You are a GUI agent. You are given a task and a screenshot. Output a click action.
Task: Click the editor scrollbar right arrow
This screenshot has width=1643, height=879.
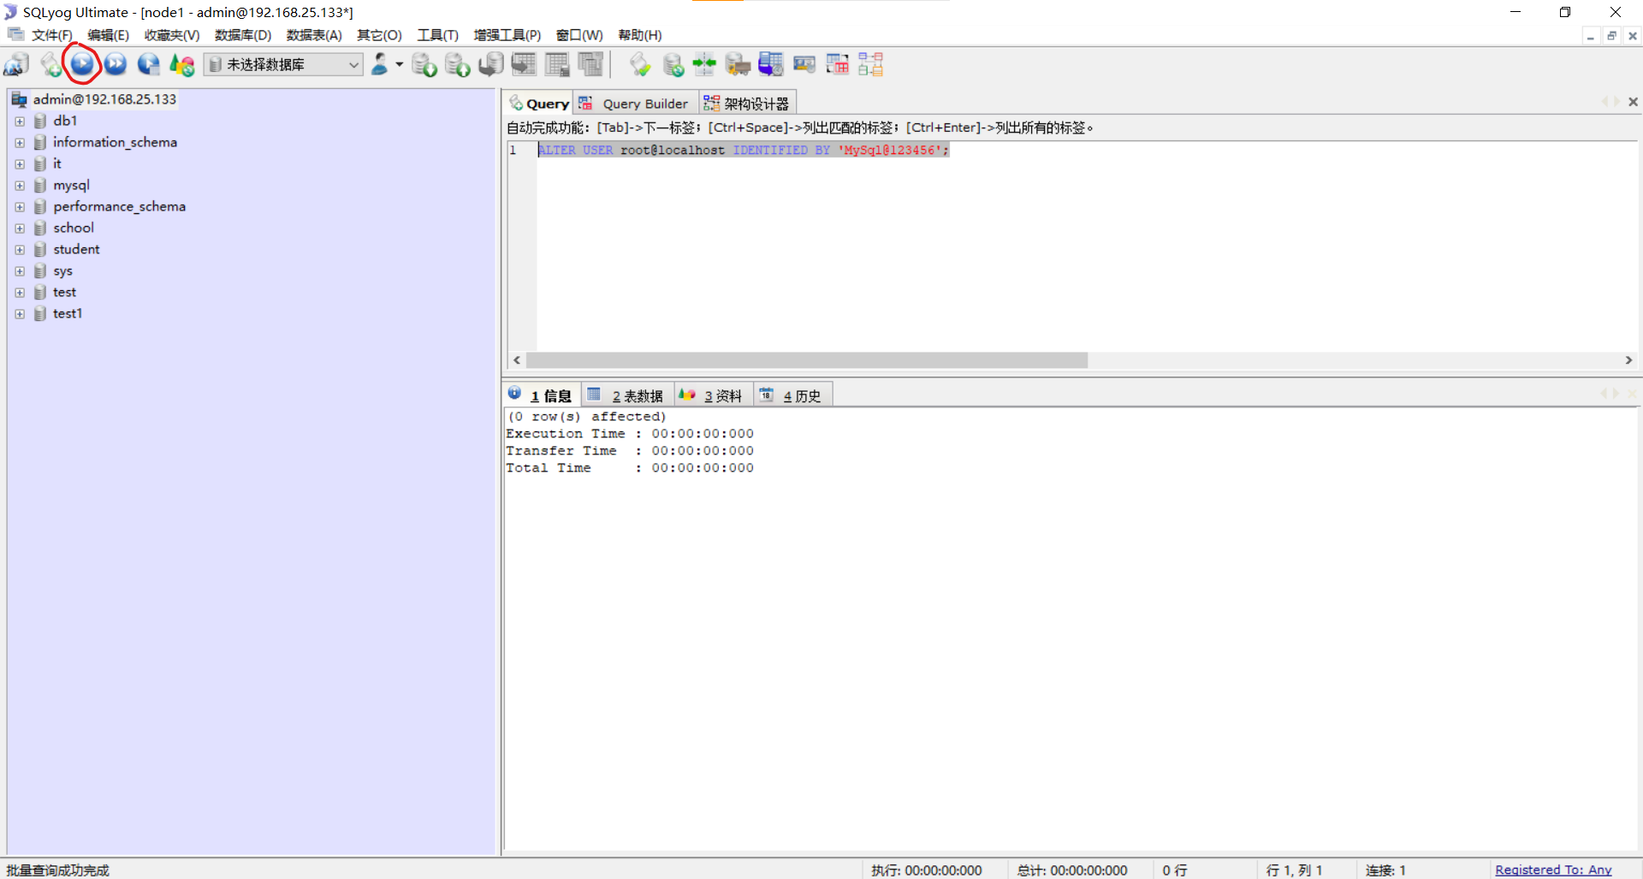(x=1628, y=360)
